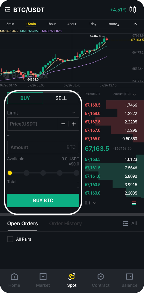The height and width of the screenshot is (293, 144).
Task: Switch chart to 1hour interval
Action: click(x=51, y=24)
